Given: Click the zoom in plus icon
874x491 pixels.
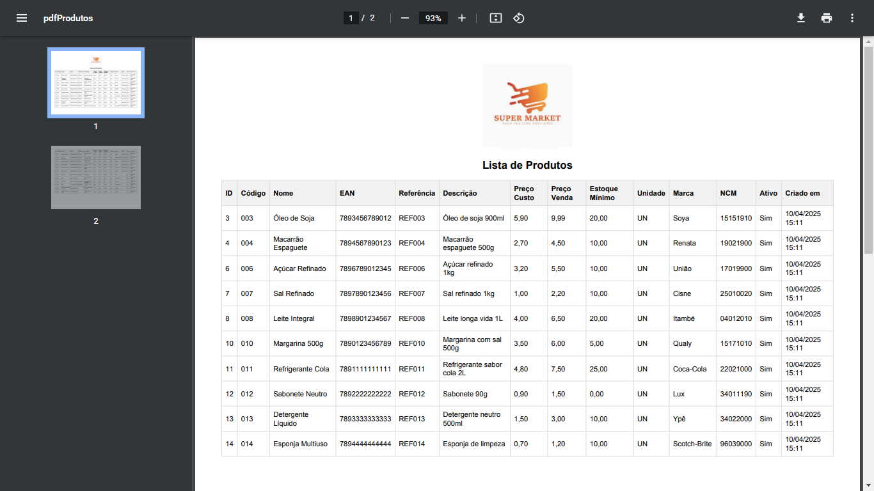Looking at the screenshot, I should pyautogui.click(x=462, y=18).
